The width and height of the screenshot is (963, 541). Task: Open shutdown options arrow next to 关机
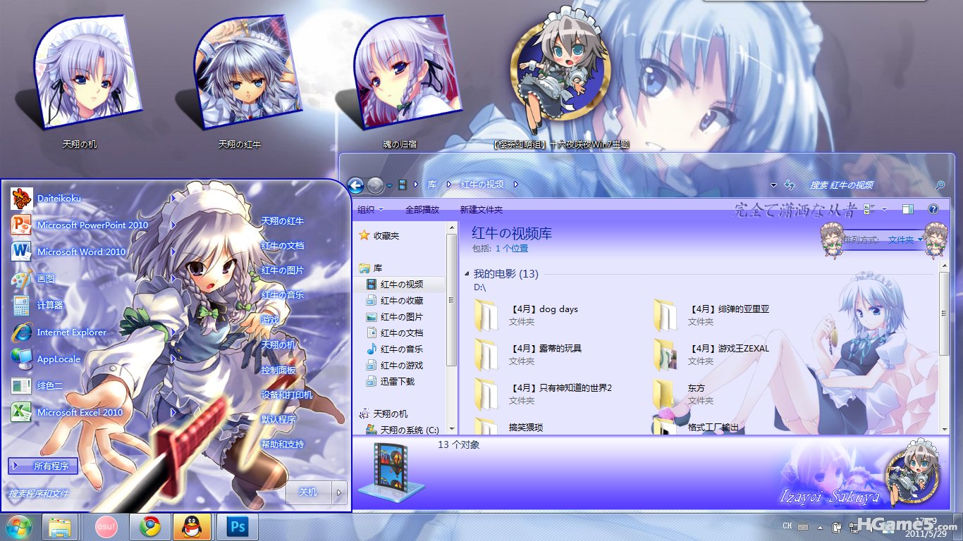tap(340, 492)
